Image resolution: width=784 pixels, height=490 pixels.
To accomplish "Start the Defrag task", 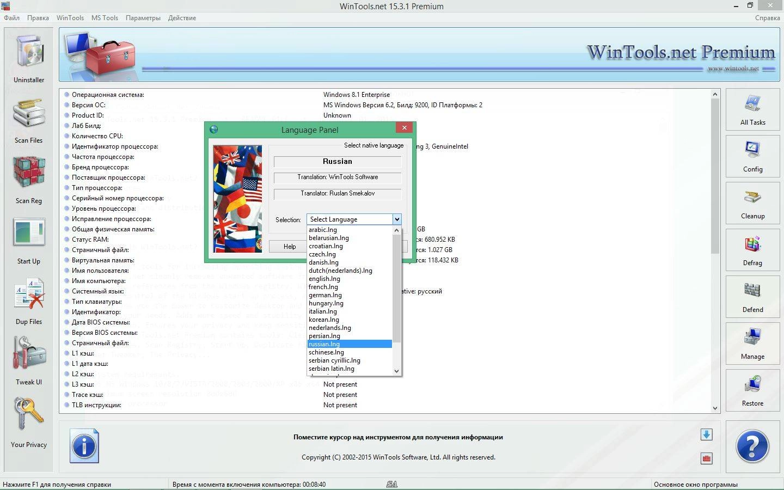I will point(752,250).
